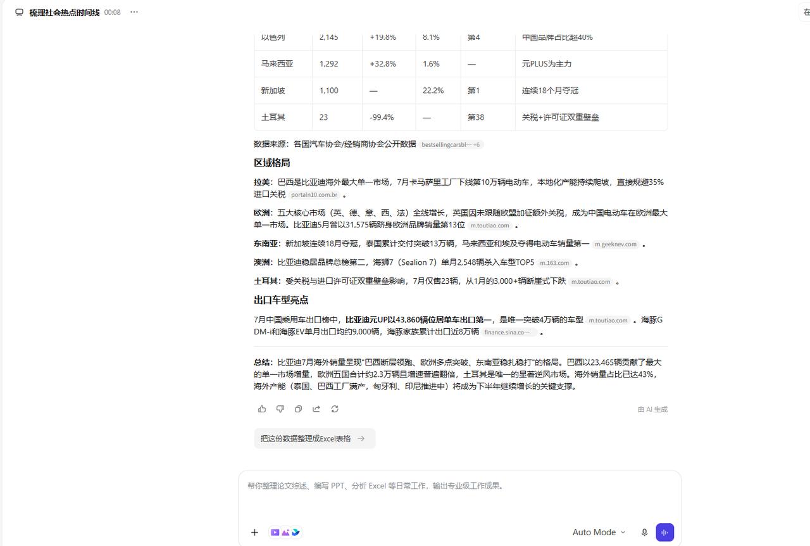810x546 pixels.
Task: Open the Auto Mode dropdown
Action: click(x=599, y=533)
